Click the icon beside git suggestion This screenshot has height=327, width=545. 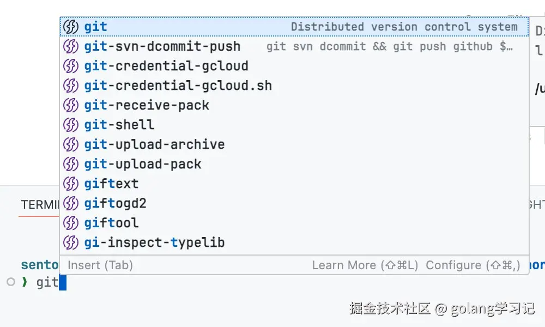point(71,27)
